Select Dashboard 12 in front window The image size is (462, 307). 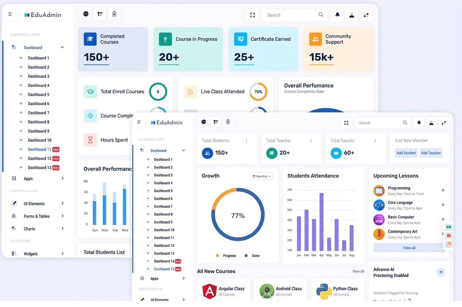tap(164, 245)
